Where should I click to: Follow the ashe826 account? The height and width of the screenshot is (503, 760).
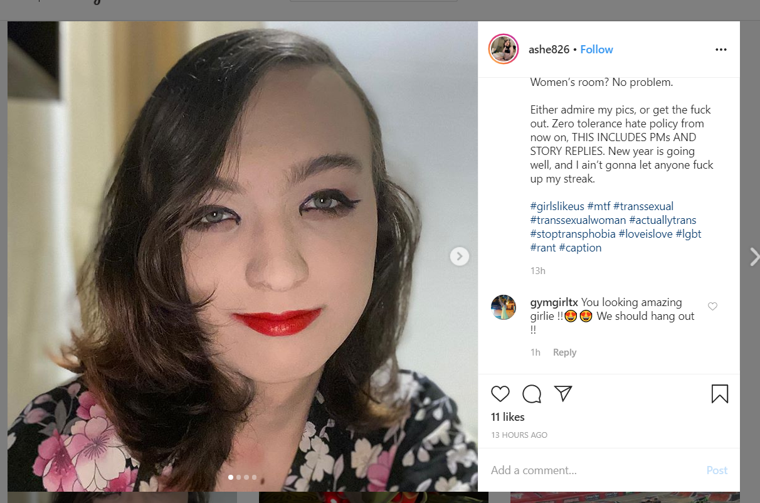[x=596, y=50]
